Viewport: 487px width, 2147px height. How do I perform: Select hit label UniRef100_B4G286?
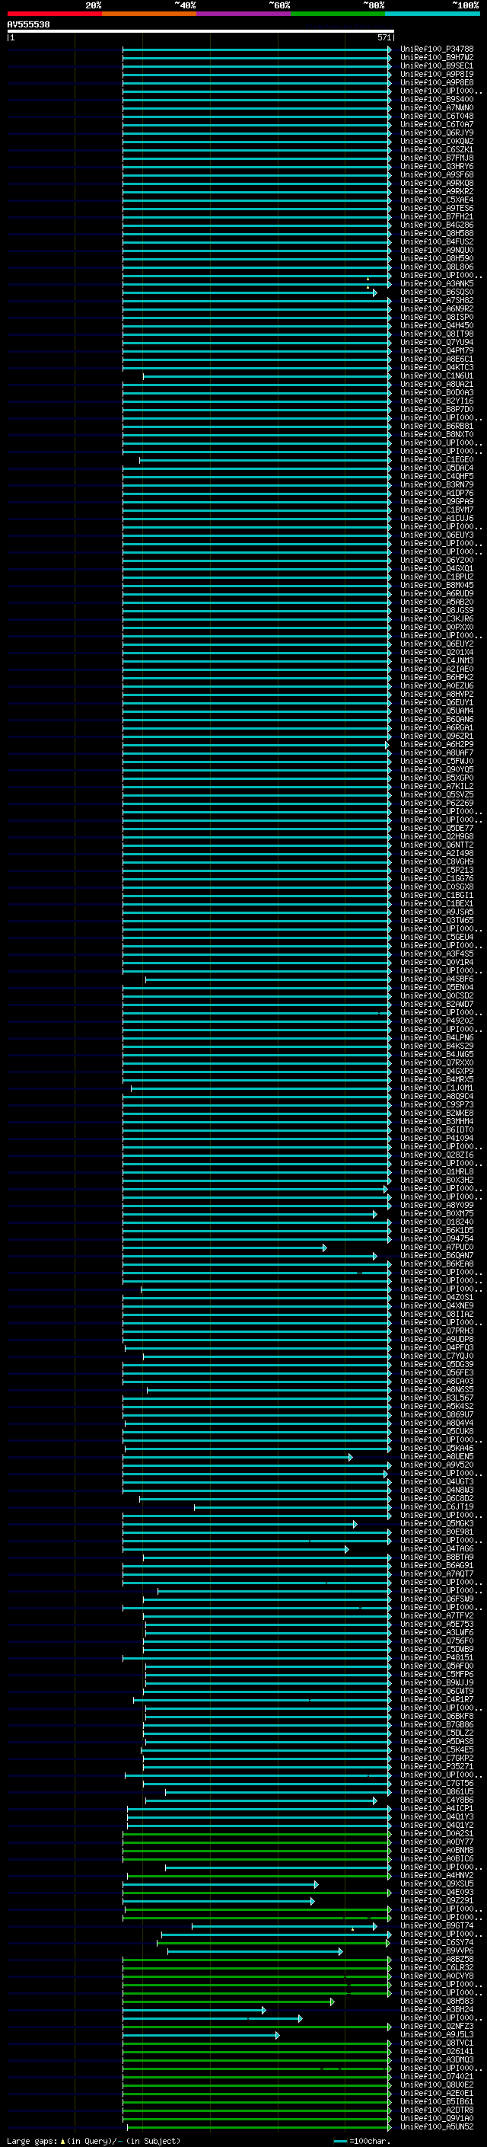coord(436,225)
